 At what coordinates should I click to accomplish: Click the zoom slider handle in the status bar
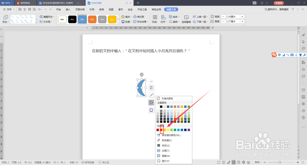pyautogui.click(x=280, y=162)
